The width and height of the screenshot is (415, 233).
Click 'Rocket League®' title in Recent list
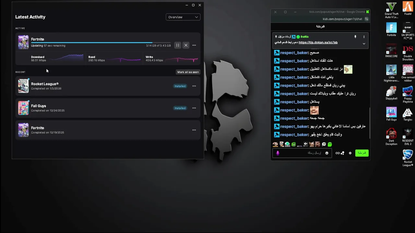click(45, 84)
